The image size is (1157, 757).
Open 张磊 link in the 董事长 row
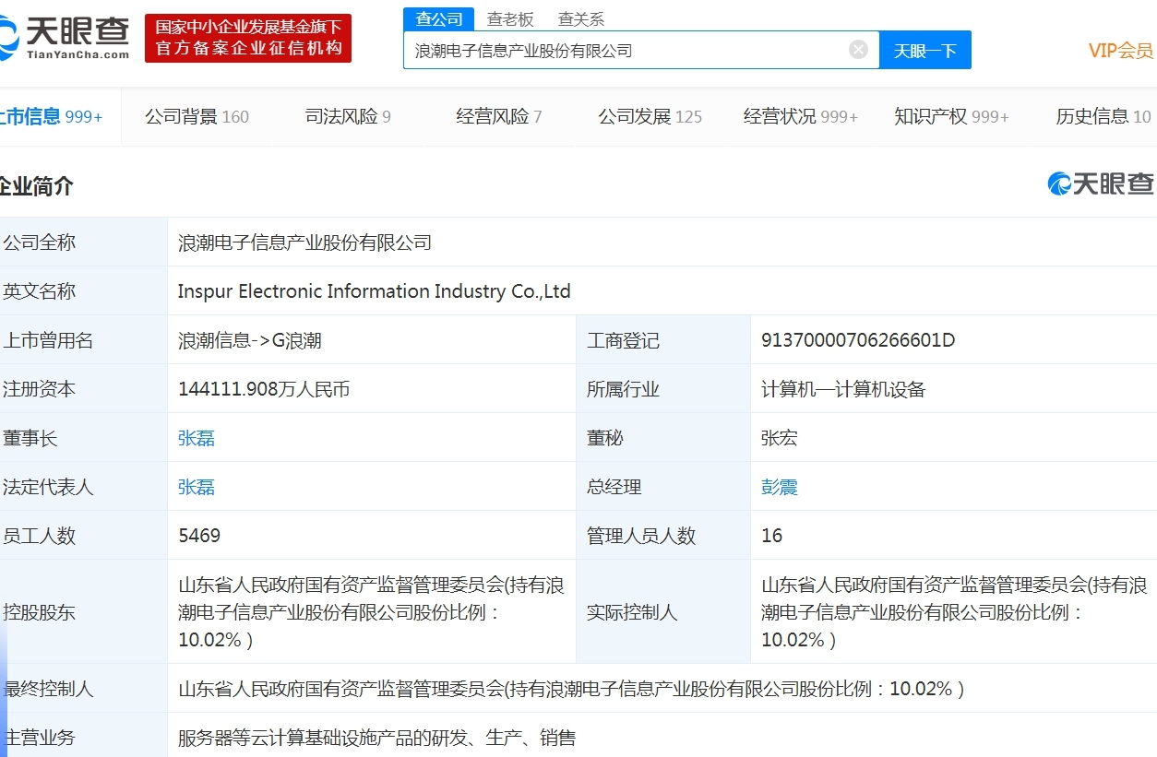pos(197,438)
